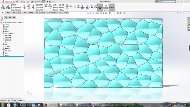Toggle the Instant3D button
This screenshot has height=107, width=190.
click(112, 7)
